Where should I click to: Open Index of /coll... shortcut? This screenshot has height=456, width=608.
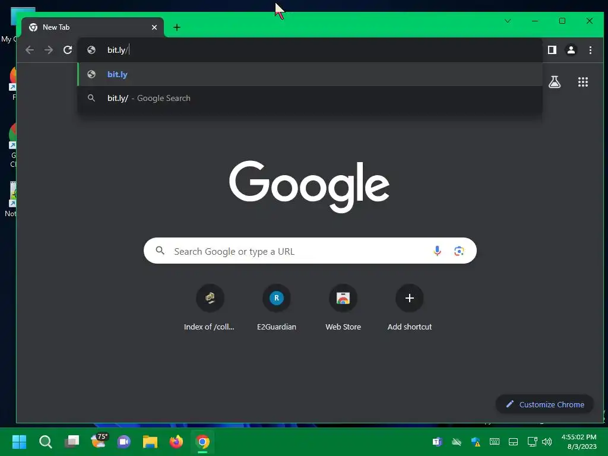click(210, 308)
